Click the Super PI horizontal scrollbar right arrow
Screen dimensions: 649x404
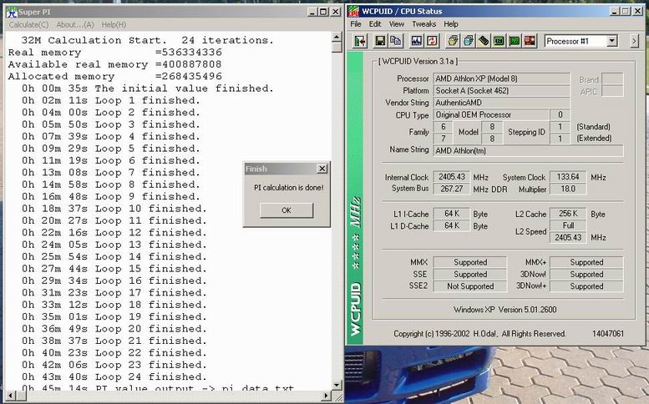[x=327, y=396]
